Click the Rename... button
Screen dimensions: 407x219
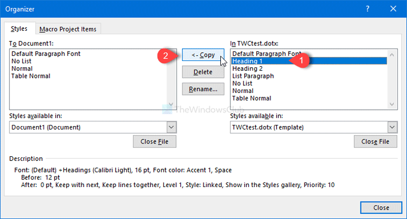pyautogui.click(x=203, y=89)
